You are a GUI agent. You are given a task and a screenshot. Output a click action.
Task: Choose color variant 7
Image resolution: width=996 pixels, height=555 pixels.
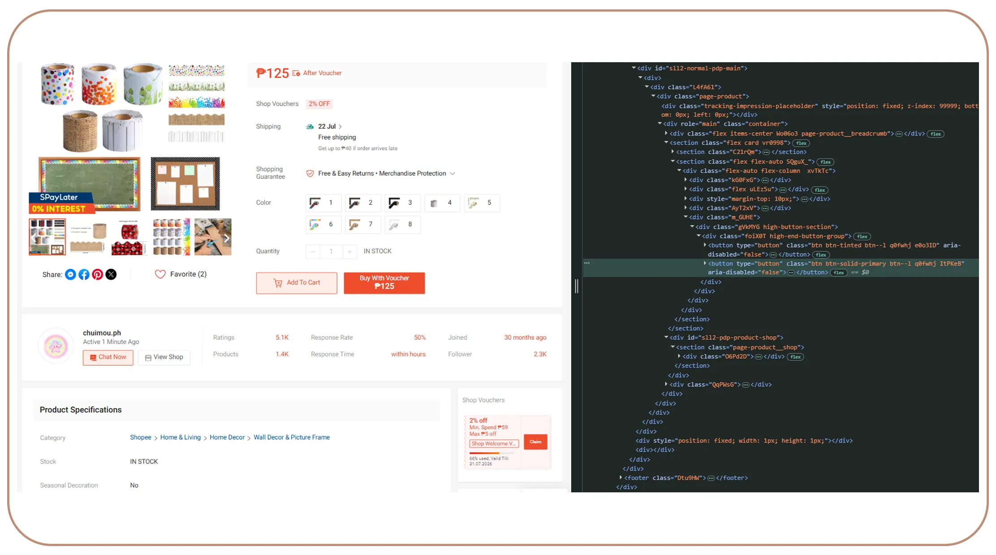363,224
